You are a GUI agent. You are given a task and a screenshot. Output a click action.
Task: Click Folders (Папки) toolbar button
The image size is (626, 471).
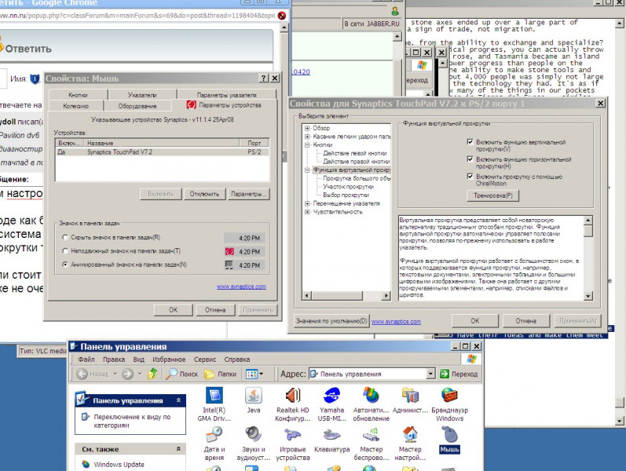(221, 374)
